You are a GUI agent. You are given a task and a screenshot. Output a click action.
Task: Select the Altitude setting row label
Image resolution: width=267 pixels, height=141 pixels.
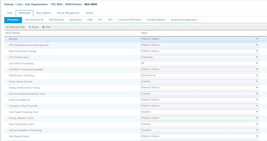pyautogui.click(x=13, y=39)
